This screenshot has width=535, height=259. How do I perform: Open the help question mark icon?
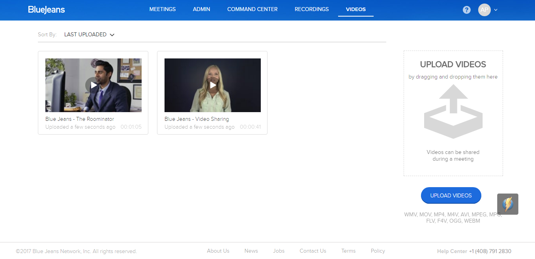click(467, 10)
